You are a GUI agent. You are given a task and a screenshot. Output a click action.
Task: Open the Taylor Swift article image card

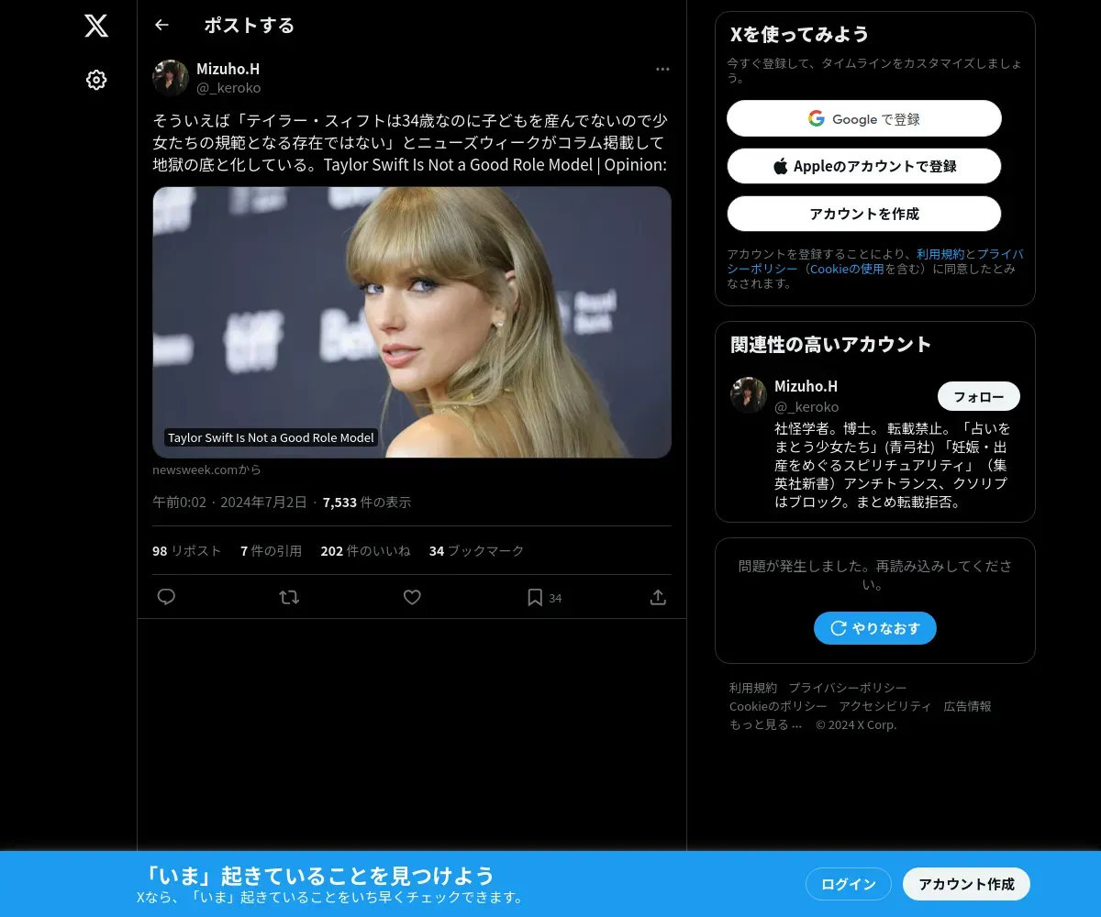point(412,322)
